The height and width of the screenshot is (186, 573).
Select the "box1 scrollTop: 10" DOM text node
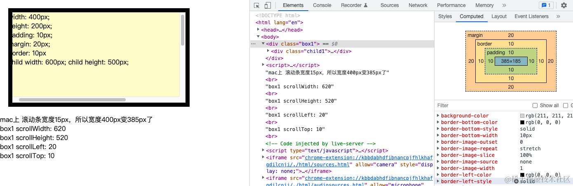(x=295, y=129)
